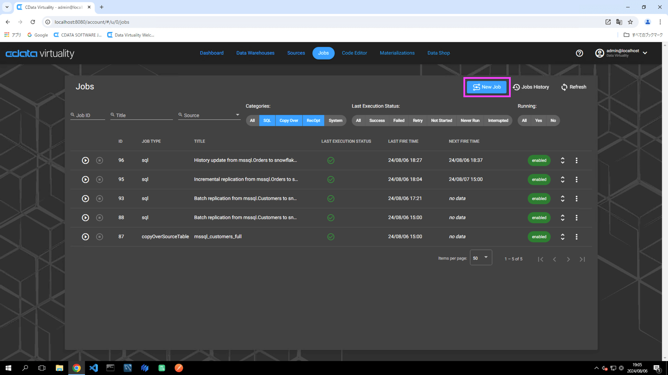Image resolution: width=668 pixels, height=375 pixels.
Task: Click the help question mark icon
Action: pos(579,53)
